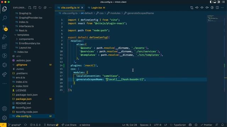Open Source Control with 4 changes
This screenshot has height=127, width=227.
(x=5, y=28)
